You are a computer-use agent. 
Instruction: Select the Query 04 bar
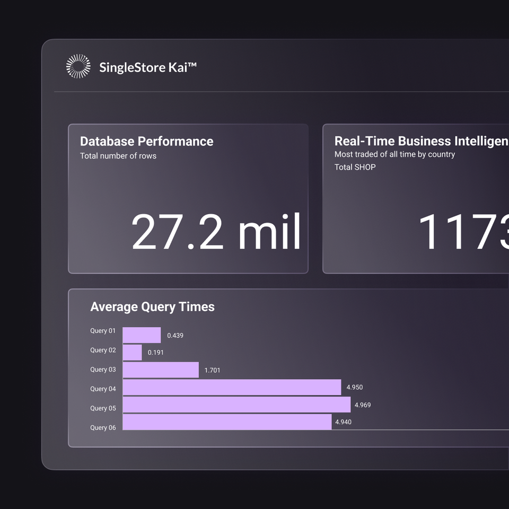coord(232,388)
